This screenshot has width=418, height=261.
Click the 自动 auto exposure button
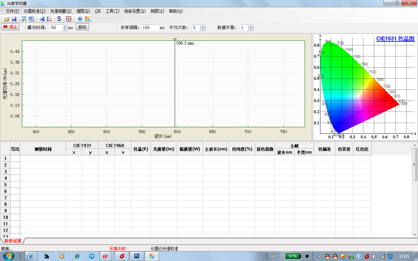[x=82, y=27]
